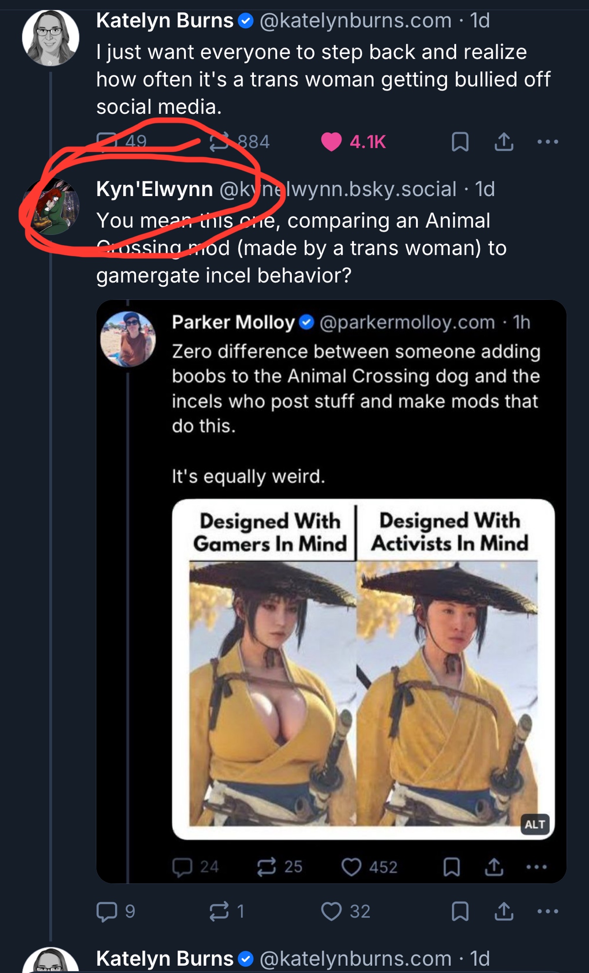Share Katelyn Burns' top post
Viewport: 589px width, 973px height.
(x=504, y=142)
